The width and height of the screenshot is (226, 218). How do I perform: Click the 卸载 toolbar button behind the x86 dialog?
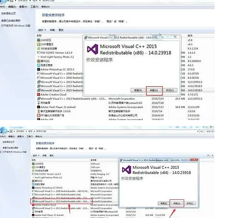point(52,30)
